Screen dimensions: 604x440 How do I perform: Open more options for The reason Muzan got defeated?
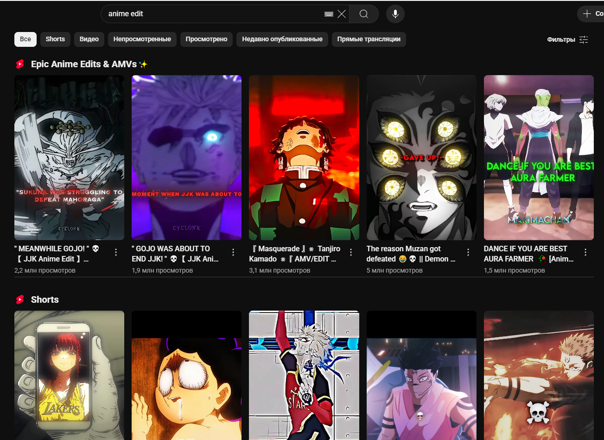468,252
